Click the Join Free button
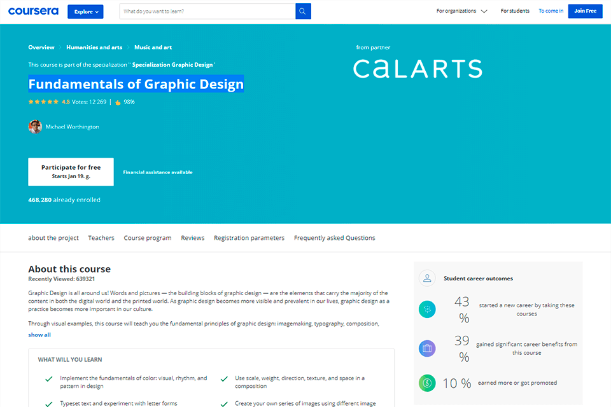The height and width of the screenshot is (407, 611). pyautogui.click(x=585, y=11)
